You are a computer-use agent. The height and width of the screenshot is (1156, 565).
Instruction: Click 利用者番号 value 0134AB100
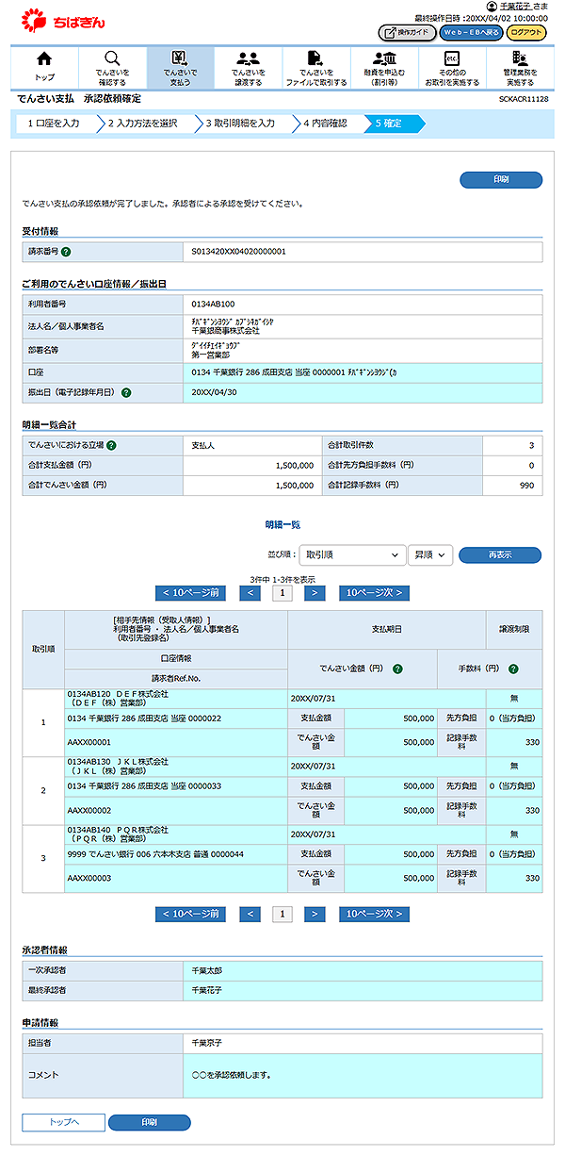[x=213, y=305]
